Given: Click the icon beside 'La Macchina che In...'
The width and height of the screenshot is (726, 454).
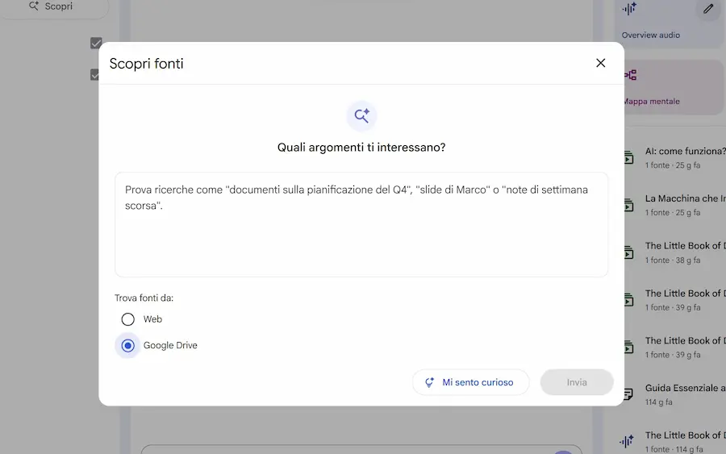Looking at the screenshot, I should point(628,206).
